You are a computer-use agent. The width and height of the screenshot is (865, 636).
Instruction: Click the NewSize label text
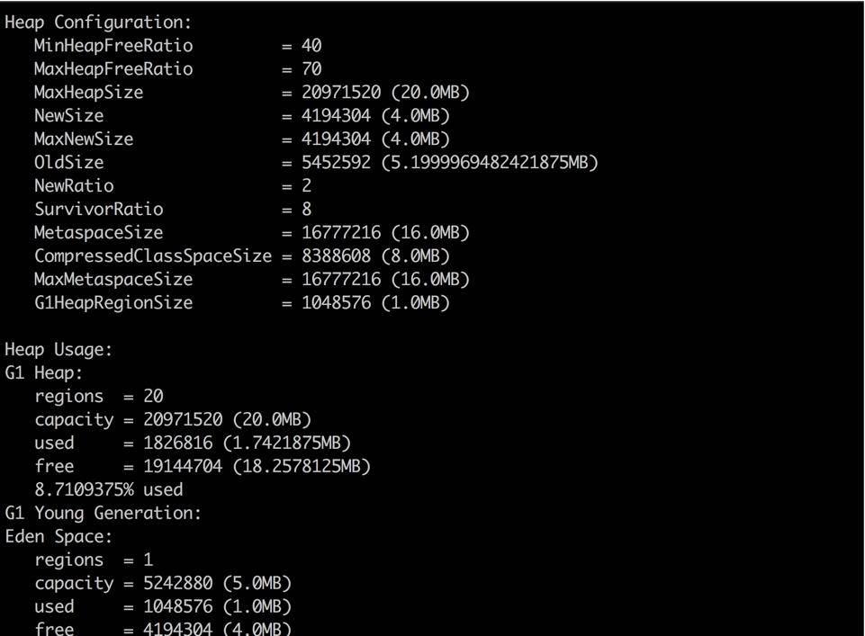coord(69,116)
